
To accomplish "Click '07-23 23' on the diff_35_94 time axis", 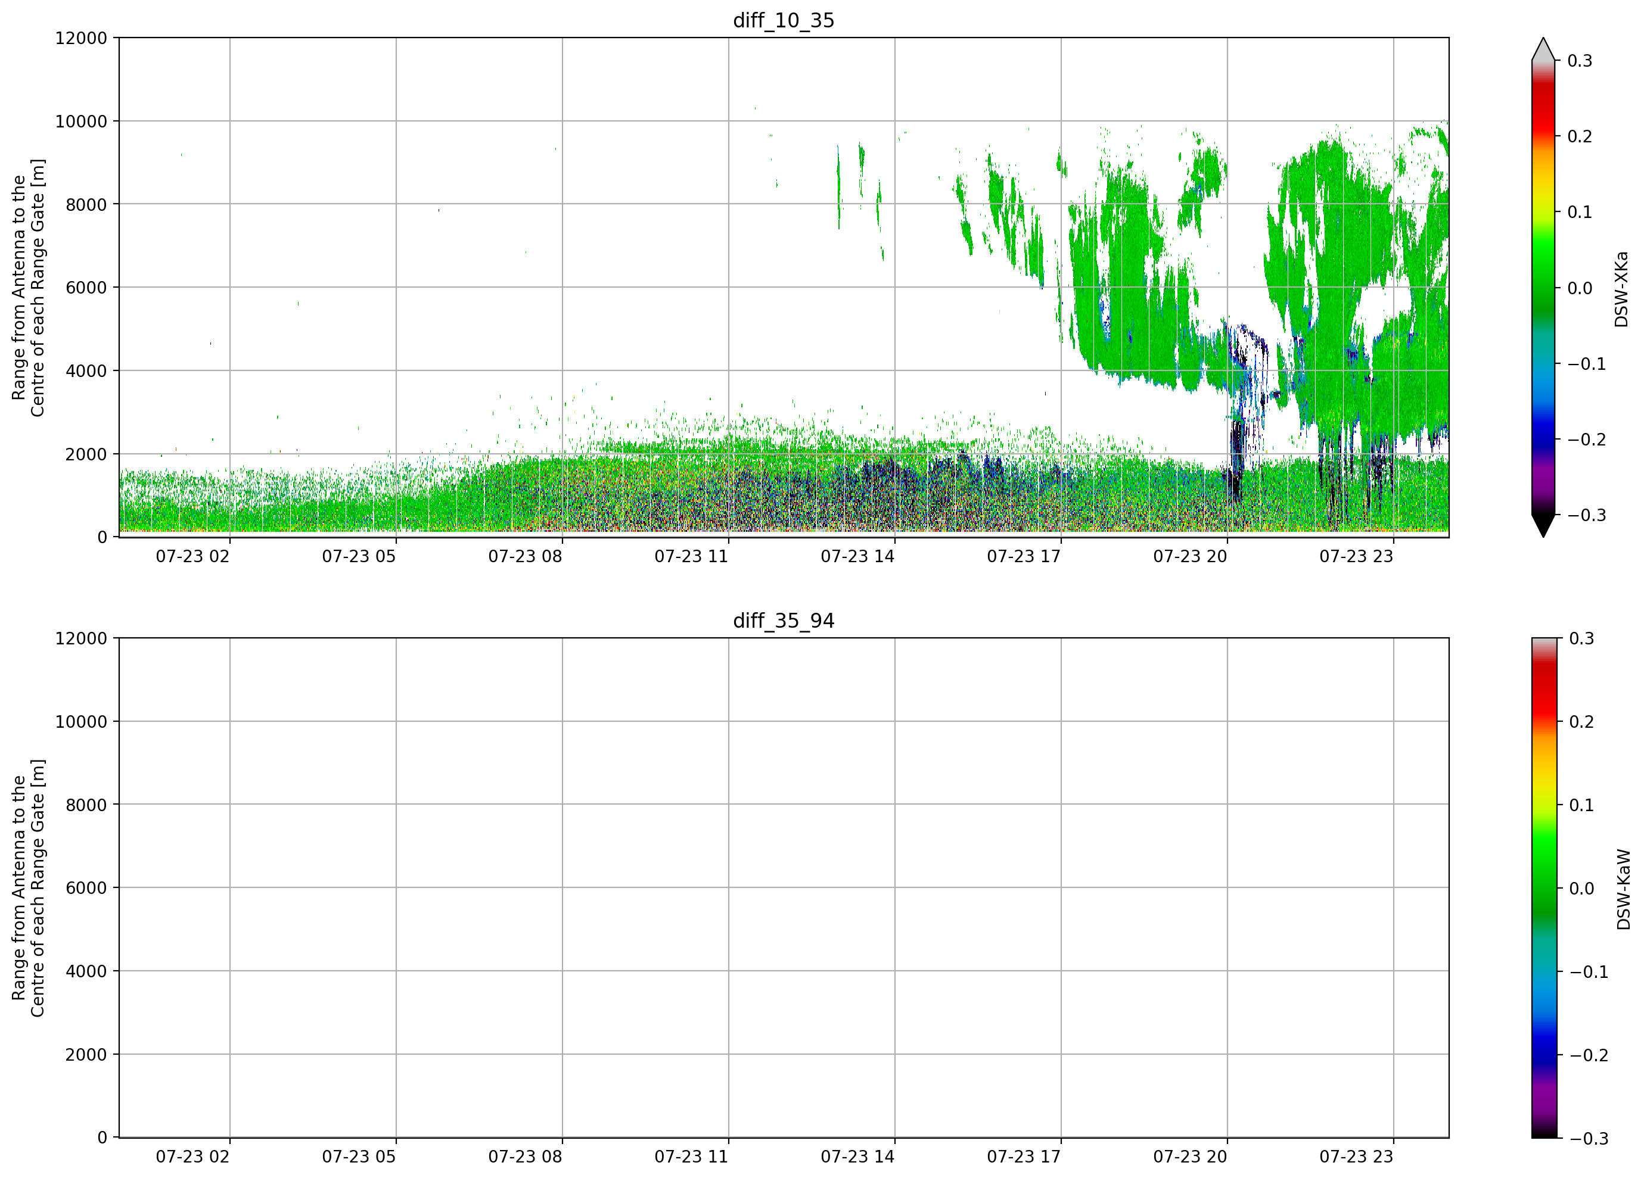I will point(1356,1157).
